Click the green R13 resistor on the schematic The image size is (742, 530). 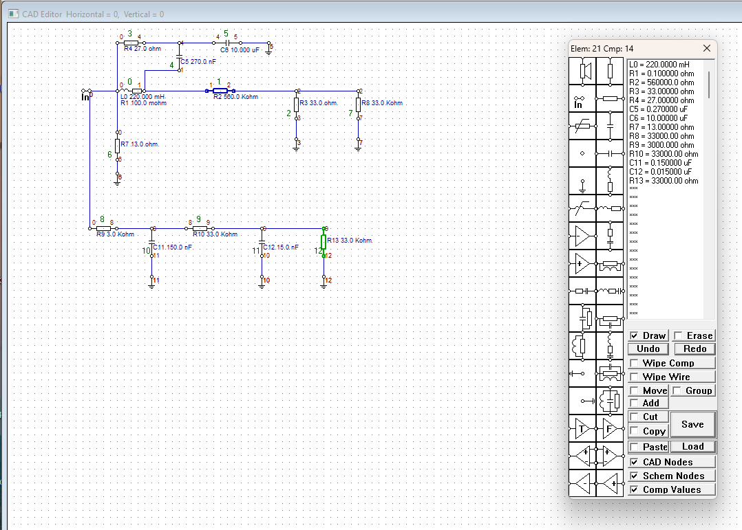(x=324, y=242)
